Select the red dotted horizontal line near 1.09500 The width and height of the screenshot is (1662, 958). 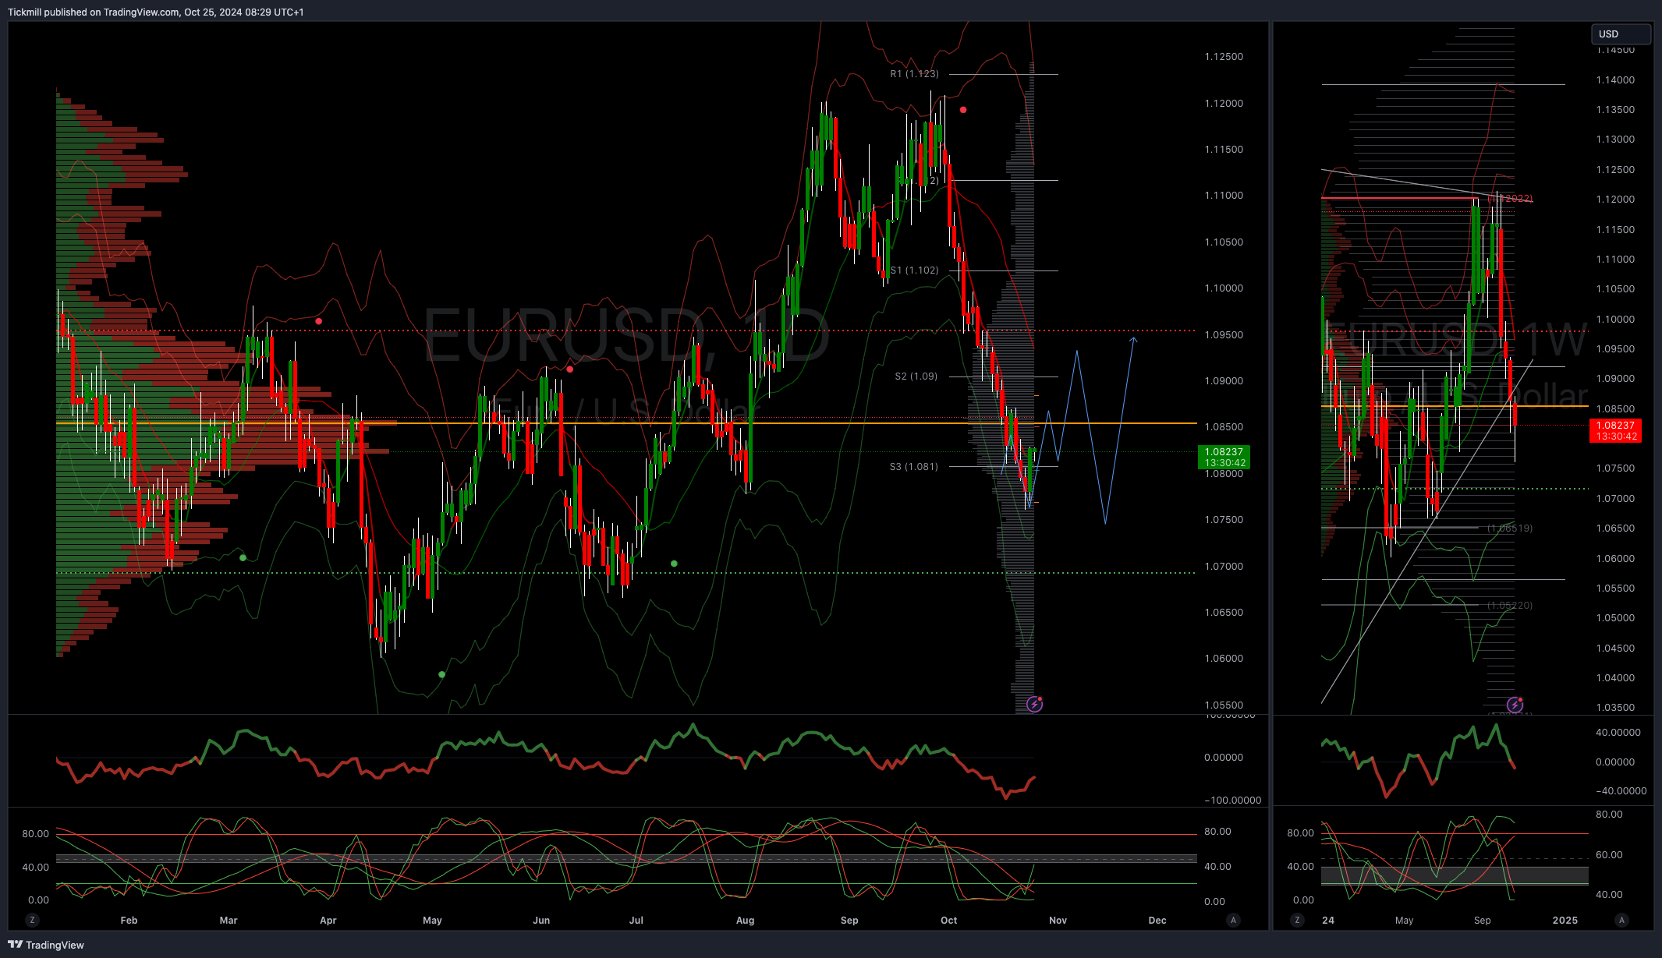(626, 331)
